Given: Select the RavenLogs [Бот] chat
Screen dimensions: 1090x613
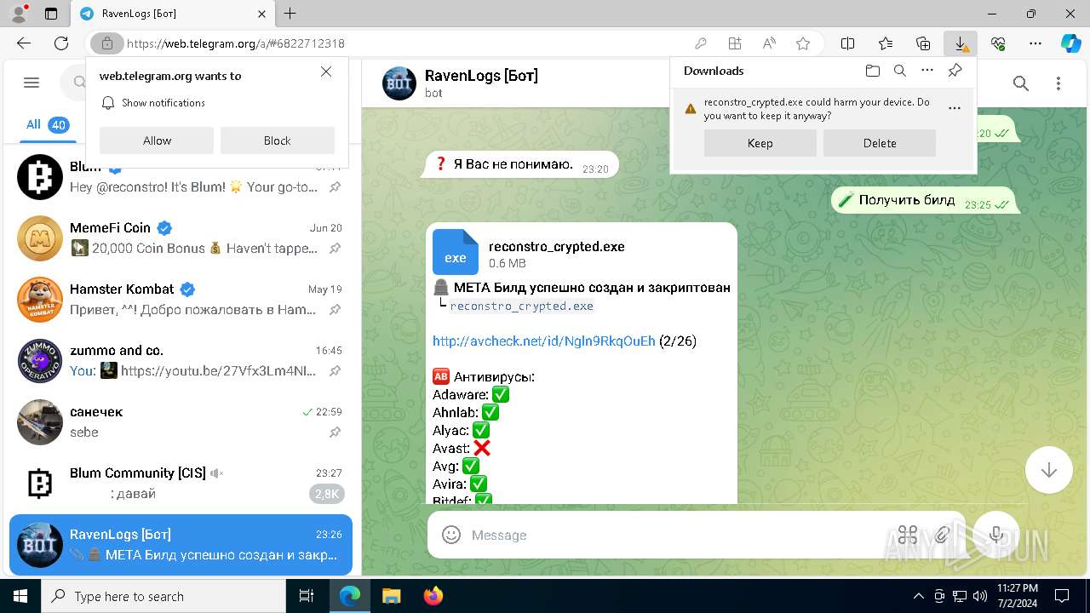Looking at the screenshot, I should click(181, 545).
